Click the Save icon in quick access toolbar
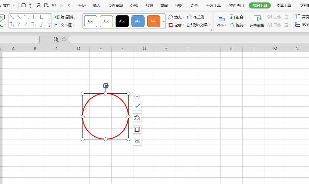Viewport: 309px width, 184px height. tap(24, 5)
